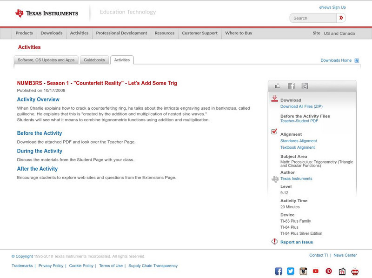Click the During the Activity heading
372x278 pixels.
pos(40,151)
